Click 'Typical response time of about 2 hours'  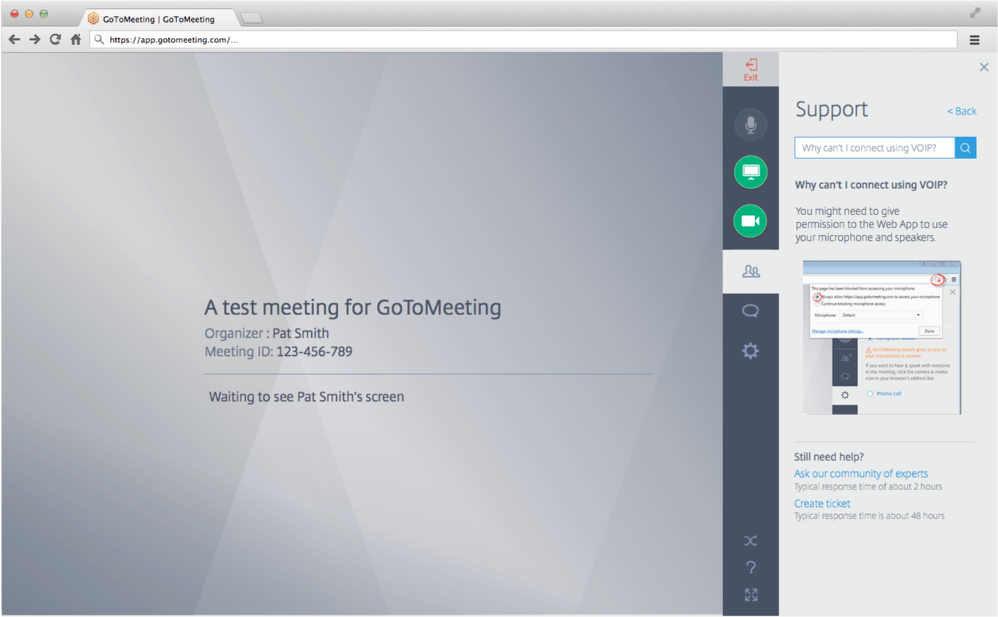868,486
